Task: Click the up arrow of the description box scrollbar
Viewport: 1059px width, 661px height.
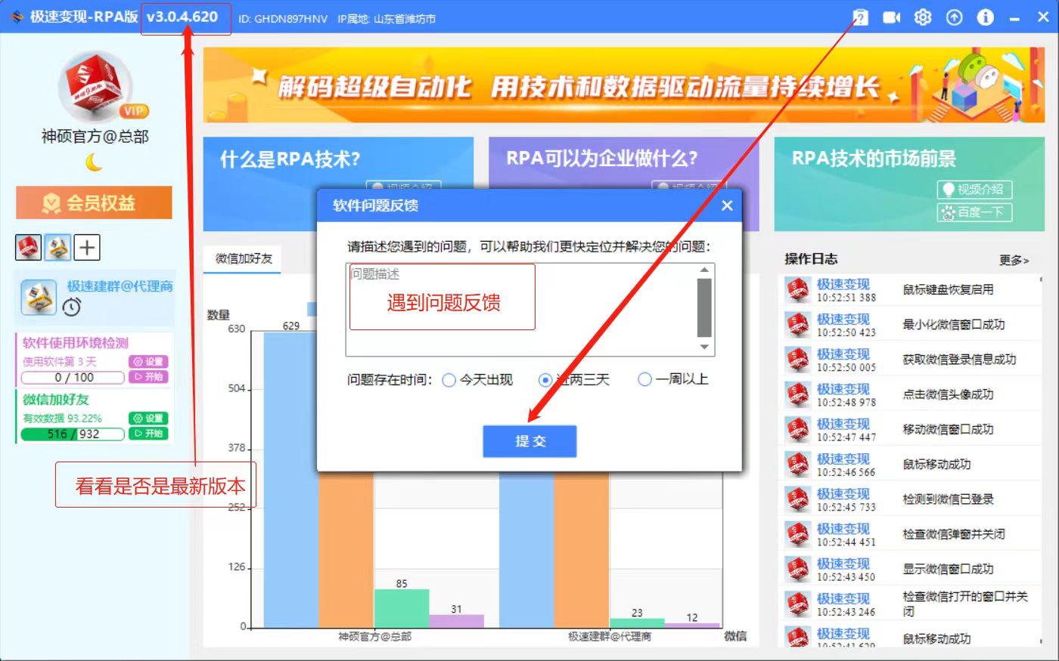Action: [704, 270]
